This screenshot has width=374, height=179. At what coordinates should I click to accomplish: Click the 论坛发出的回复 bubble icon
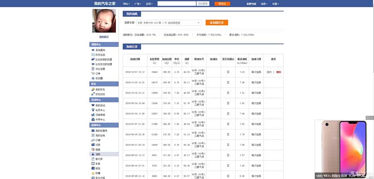[93, 64]
